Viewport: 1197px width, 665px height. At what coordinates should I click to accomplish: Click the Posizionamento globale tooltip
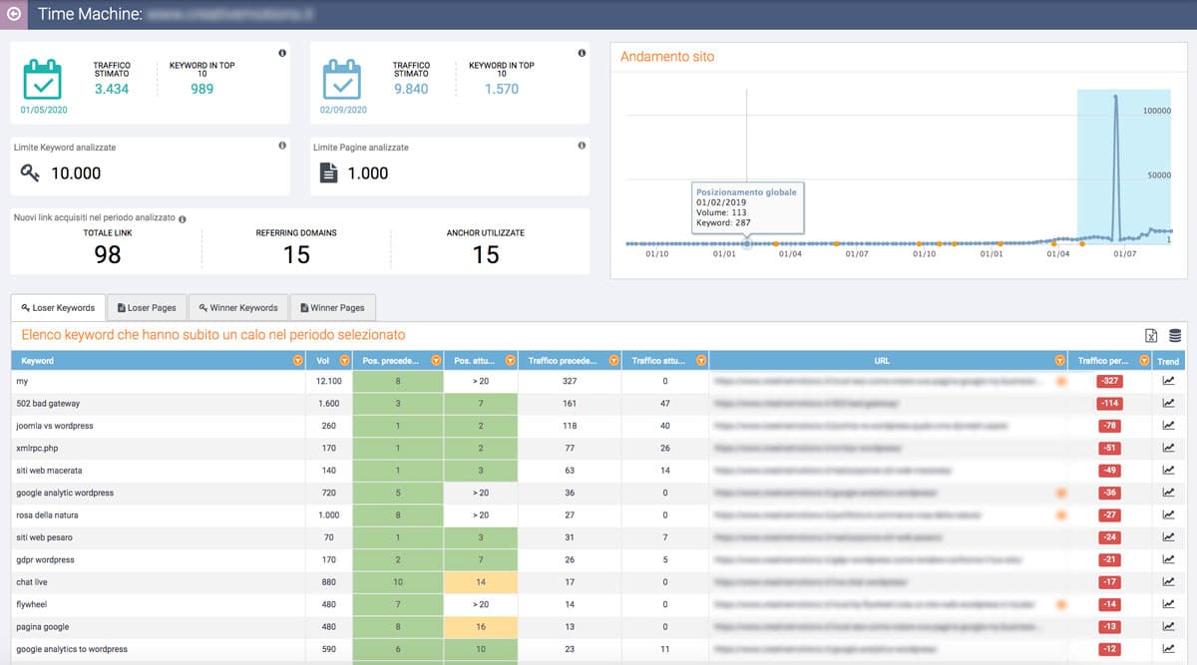(748, 208)
